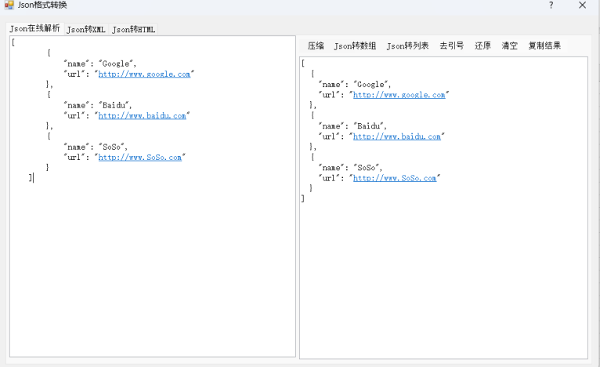Select the Json转列表 toolbar item
This screenshot has height=367, width=600.
pos(407,46)
